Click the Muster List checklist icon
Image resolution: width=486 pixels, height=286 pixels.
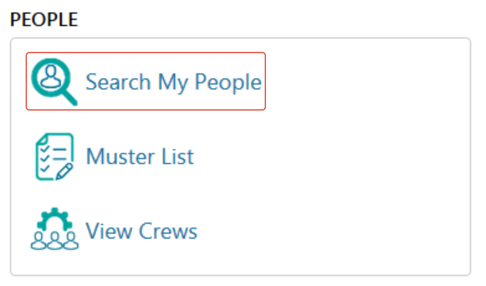[55, 156]
